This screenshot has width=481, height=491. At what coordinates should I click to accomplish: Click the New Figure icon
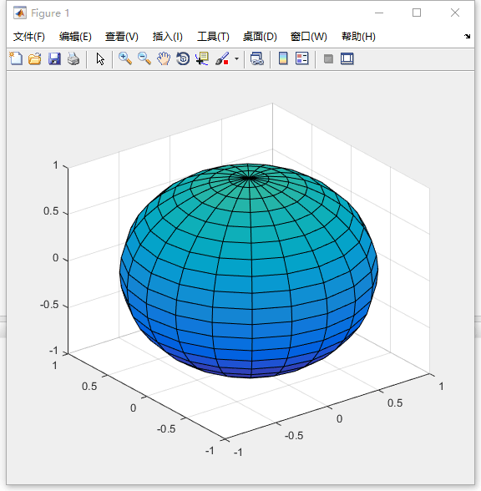click(x=16, y=58)
